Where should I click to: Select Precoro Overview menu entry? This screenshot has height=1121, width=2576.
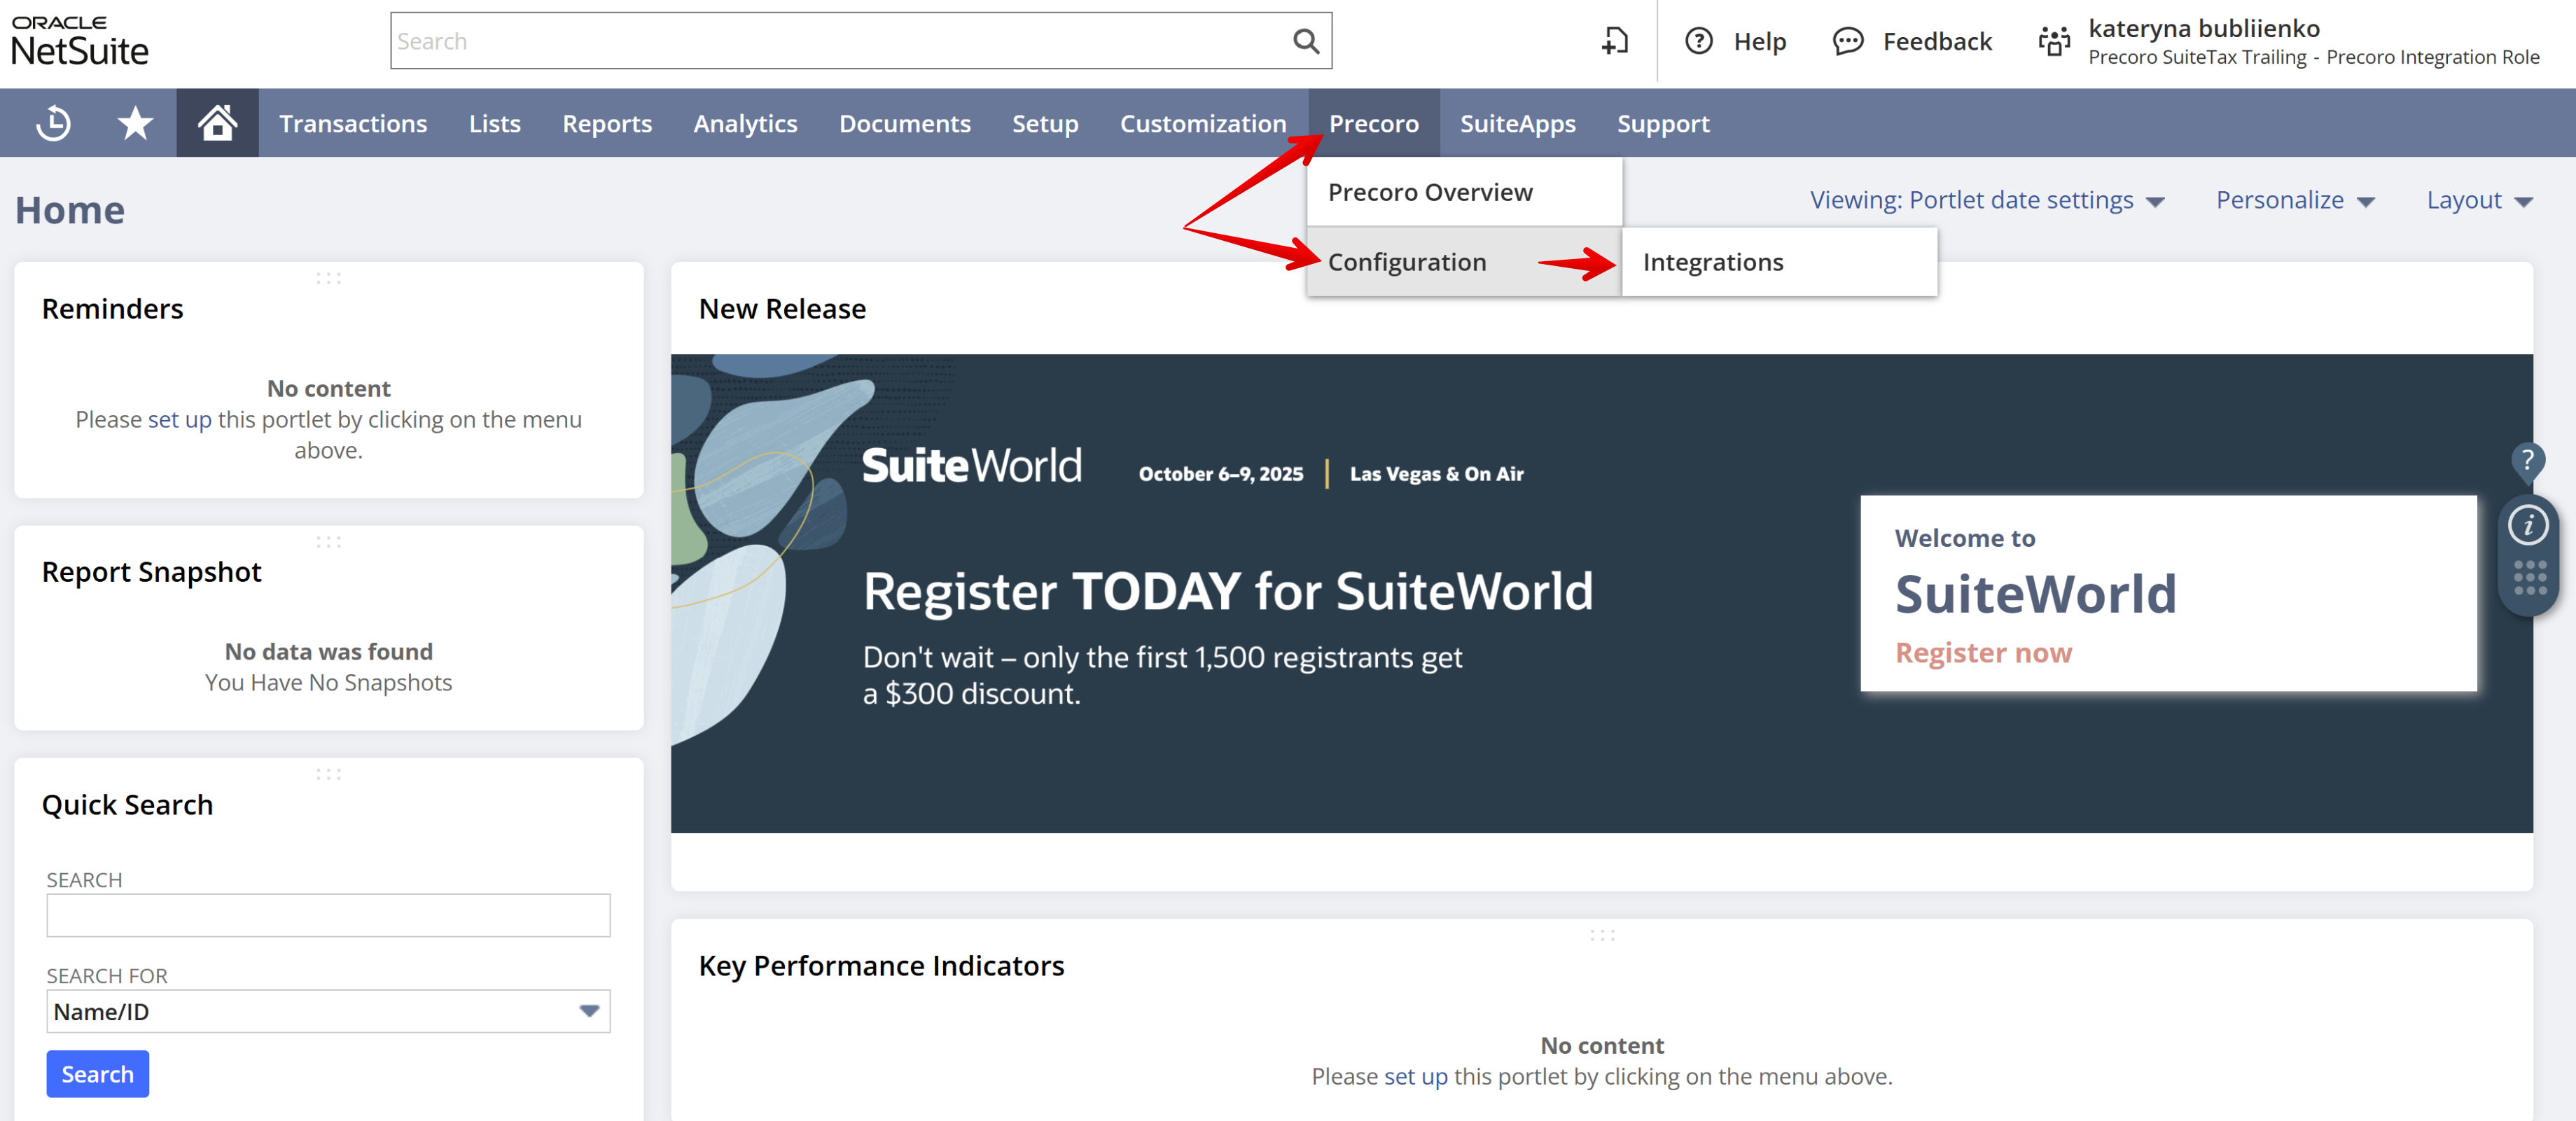1464,192
